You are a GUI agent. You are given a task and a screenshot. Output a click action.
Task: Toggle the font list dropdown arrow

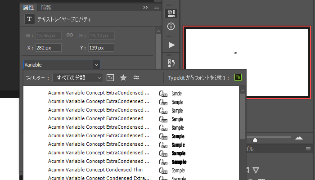pyautogui.click(x=96, y=65)
